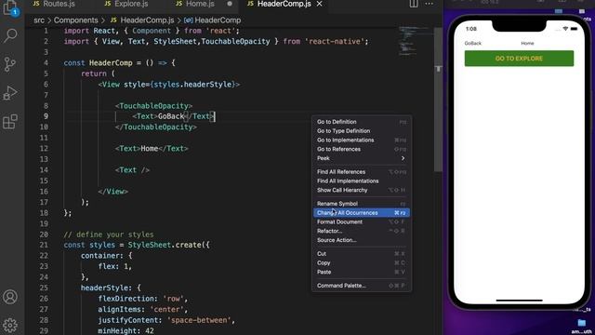Split the editor to the right

pyautogui.click(x=414, y=4)
